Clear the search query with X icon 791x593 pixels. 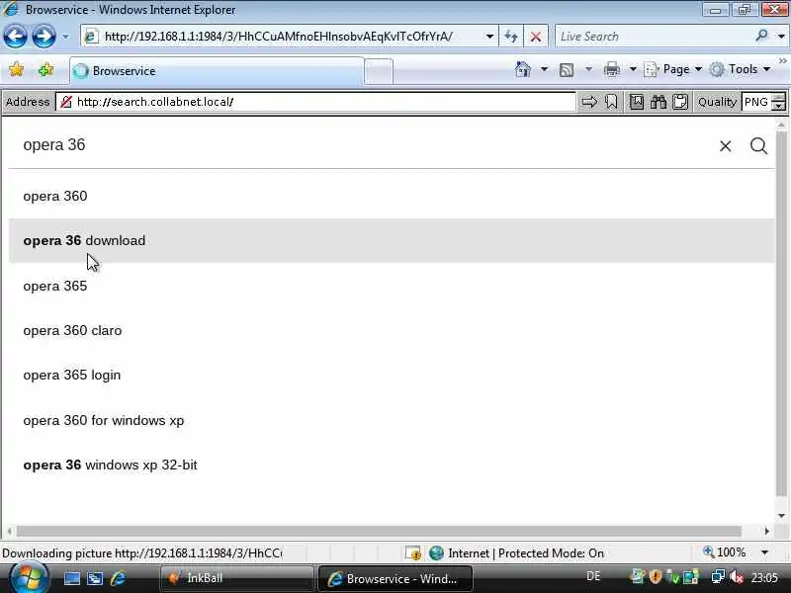(x=726, y=146)
